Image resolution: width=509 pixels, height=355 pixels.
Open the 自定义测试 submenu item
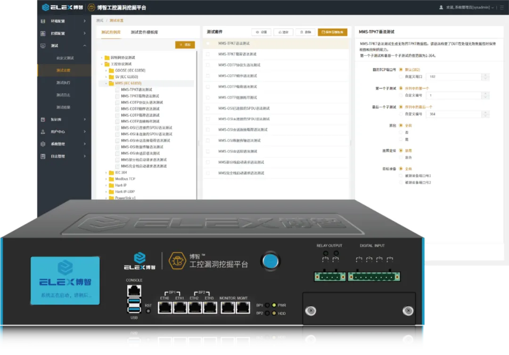pos(65,58)
